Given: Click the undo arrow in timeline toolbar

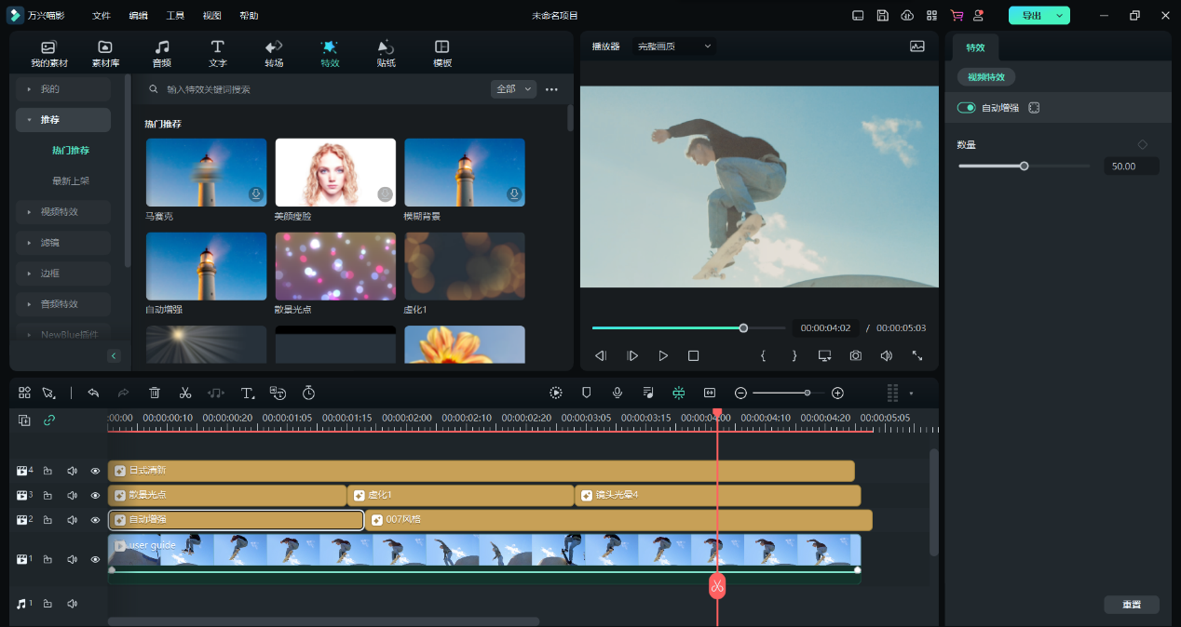Looking at the screenshot, I should point(93,393).
